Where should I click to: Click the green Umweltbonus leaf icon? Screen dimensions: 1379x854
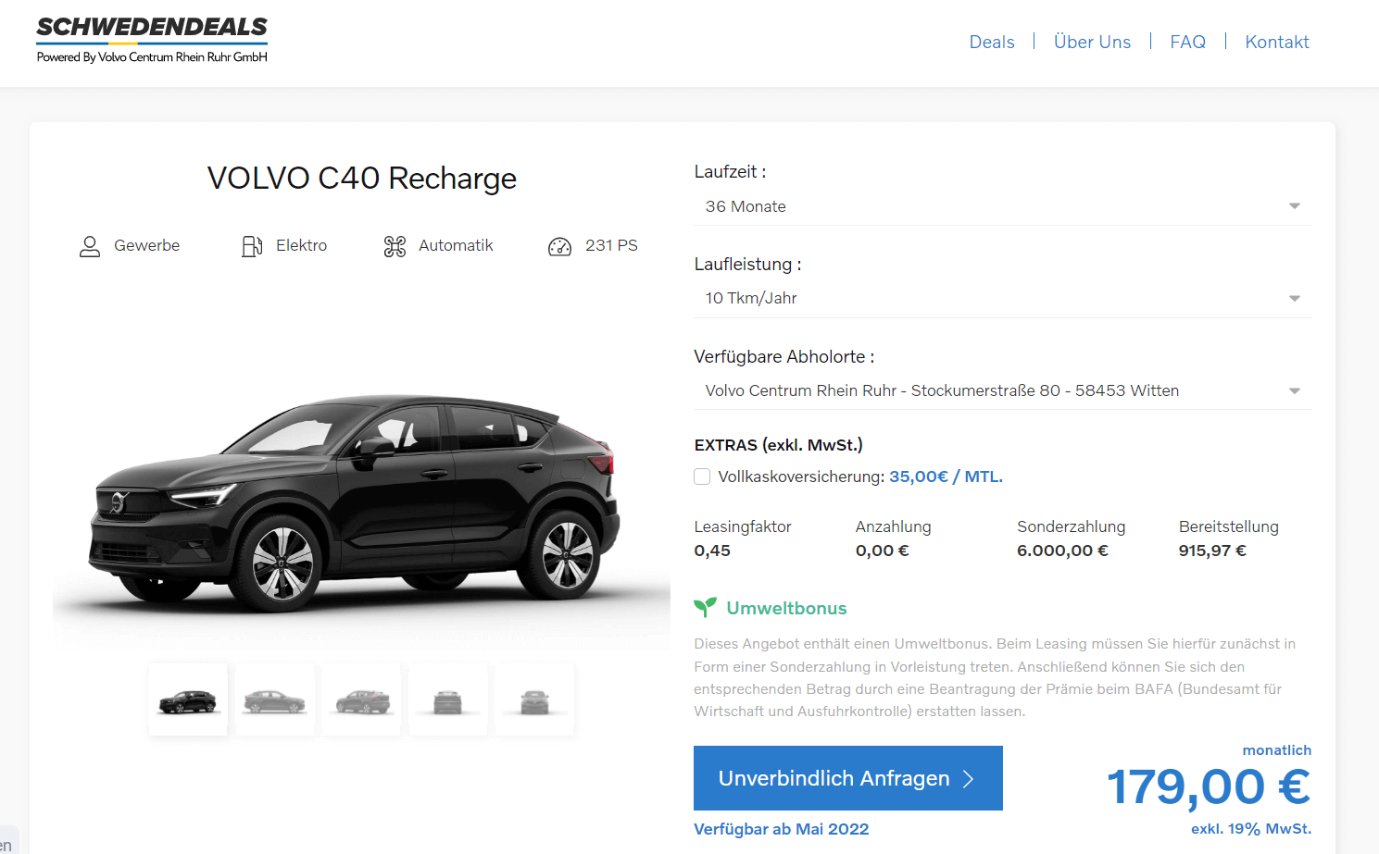(705, 607)
